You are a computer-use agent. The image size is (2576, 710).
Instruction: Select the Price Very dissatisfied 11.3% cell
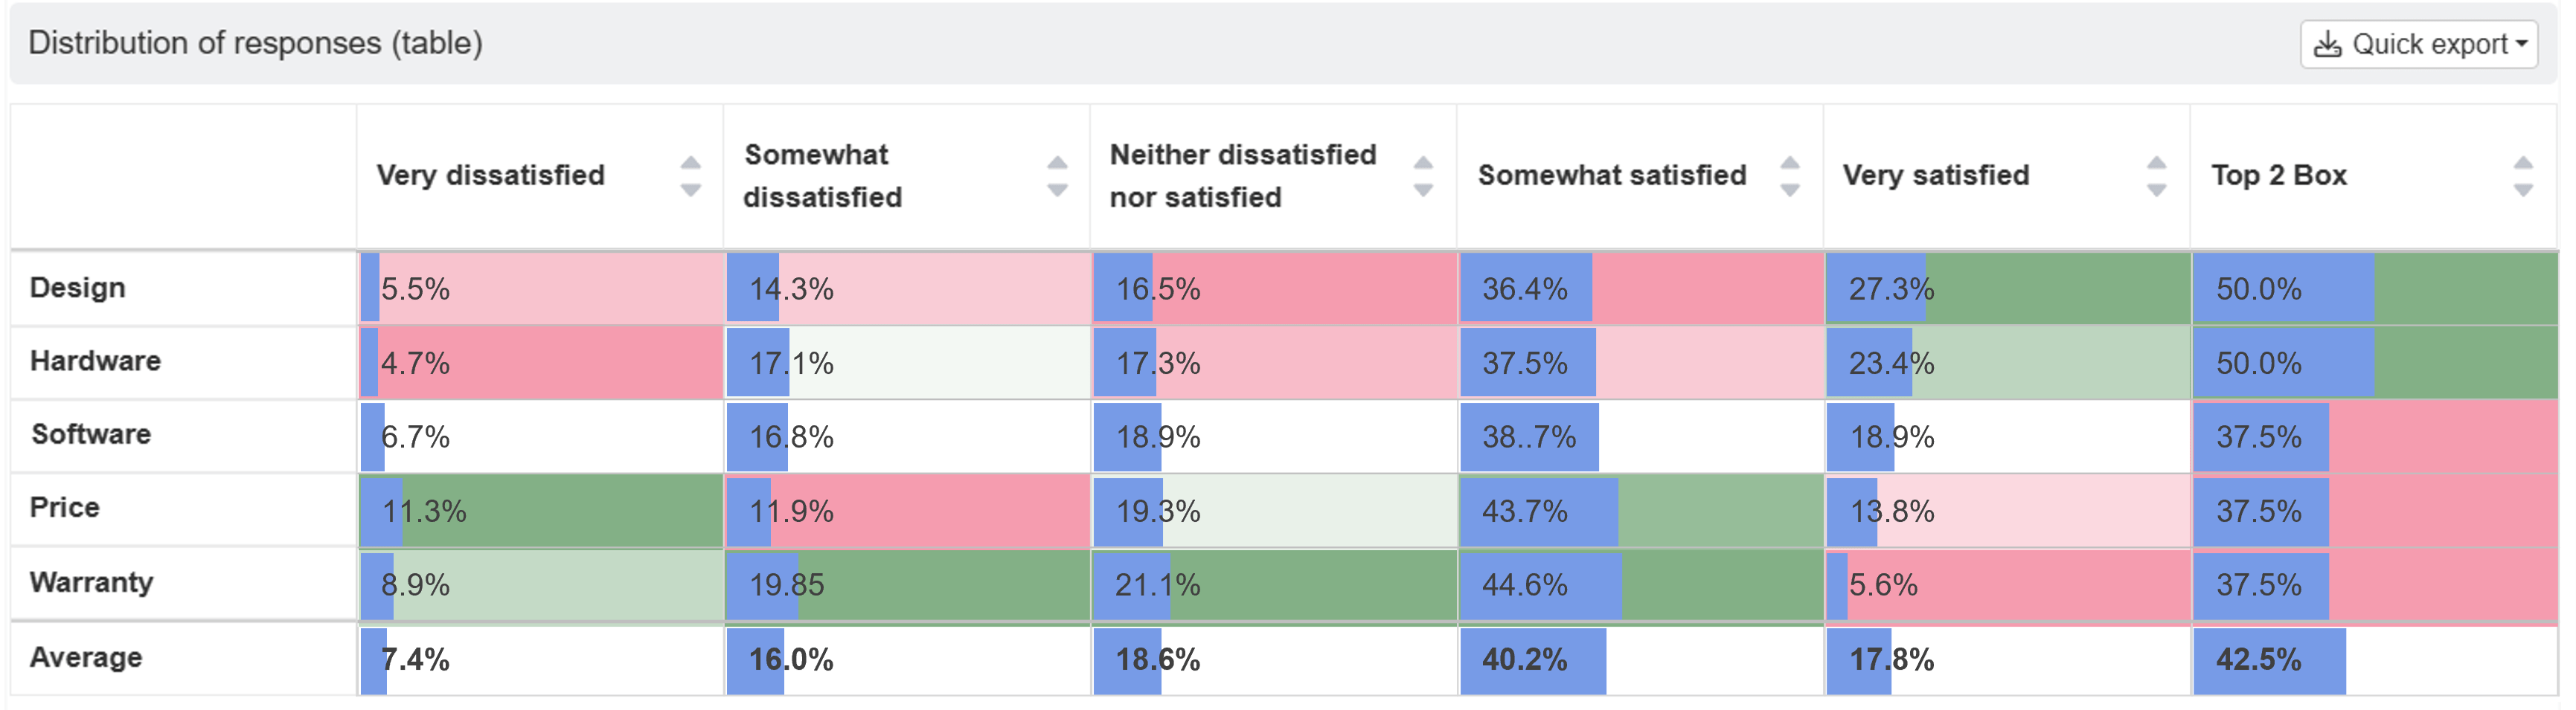[x=541, y=511]
